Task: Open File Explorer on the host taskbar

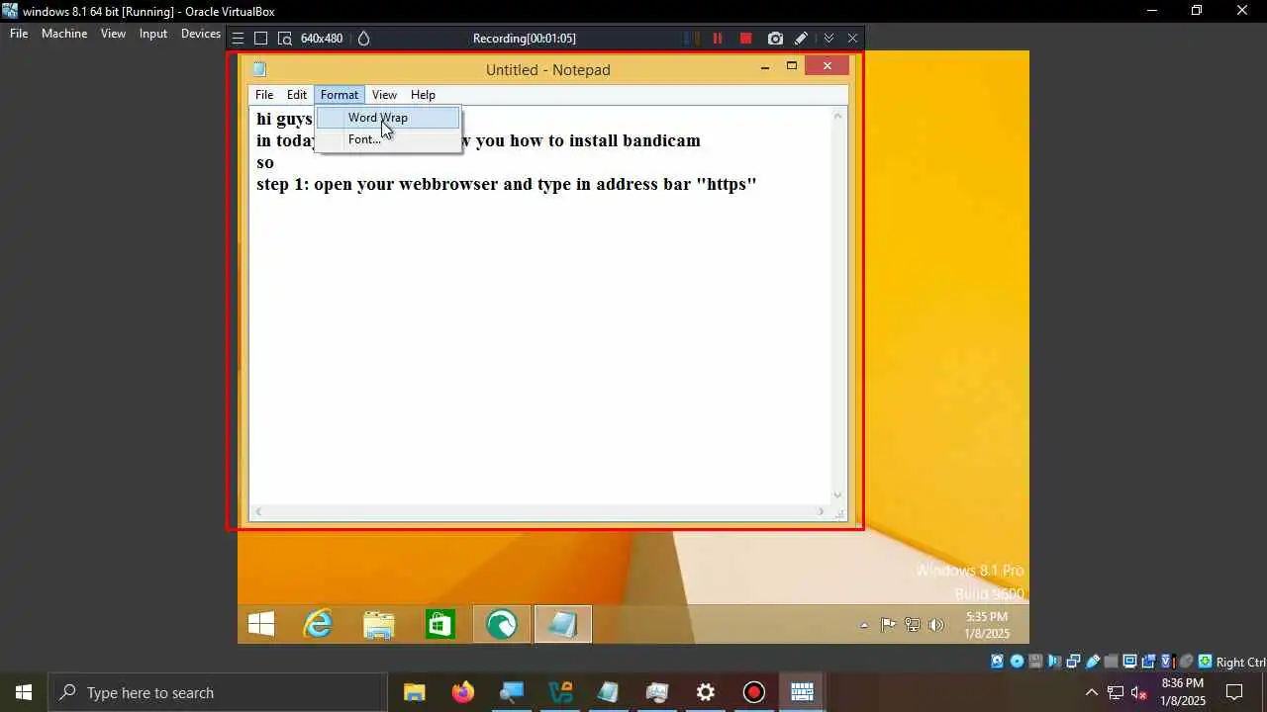Action: (x=415, y=692)
